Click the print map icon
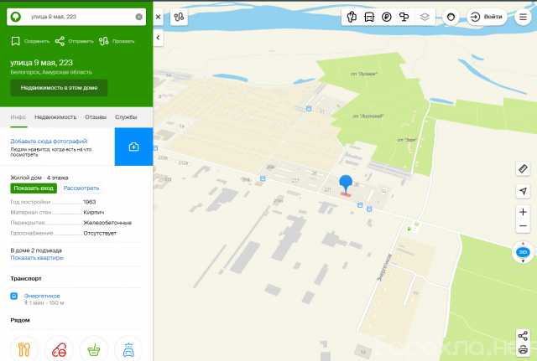This screenshot has height=361, width=537. point(523,350)
